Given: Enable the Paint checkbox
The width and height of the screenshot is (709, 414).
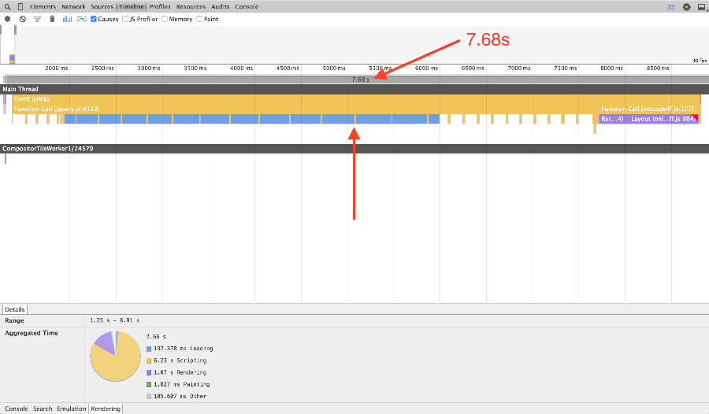Looking at the screenshot, I should [x=199, y=19].
